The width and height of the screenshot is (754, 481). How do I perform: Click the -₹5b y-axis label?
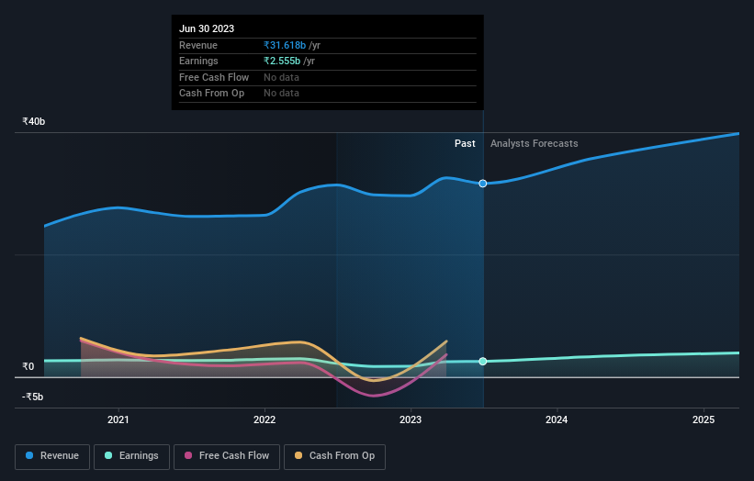coord(33,397)
